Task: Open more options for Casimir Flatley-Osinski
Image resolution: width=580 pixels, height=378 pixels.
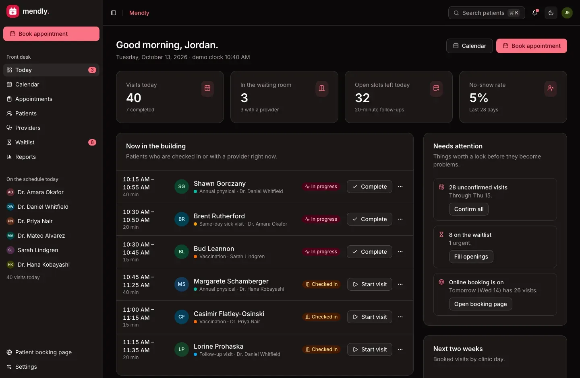Action: point(400,317)
